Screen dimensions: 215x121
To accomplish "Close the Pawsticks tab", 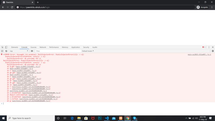I will click(32, 2).
